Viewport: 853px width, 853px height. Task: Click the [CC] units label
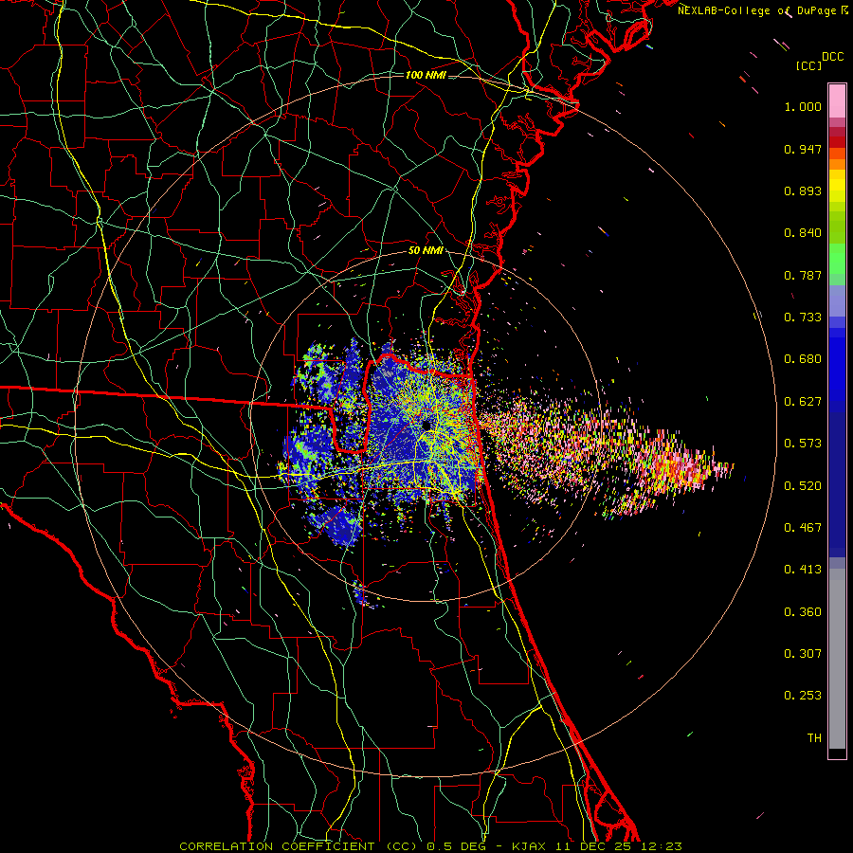point(808,65)
